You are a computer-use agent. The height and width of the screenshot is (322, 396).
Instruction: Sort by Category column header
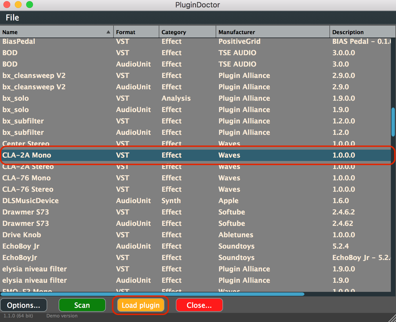(187, 32)
